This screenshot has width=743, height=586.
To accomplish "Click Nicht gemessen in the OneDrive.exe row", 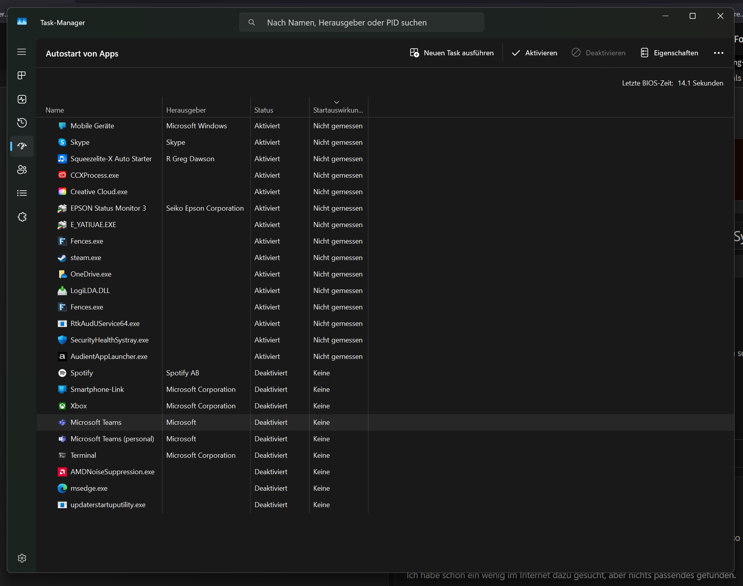I will coord(338,274).
